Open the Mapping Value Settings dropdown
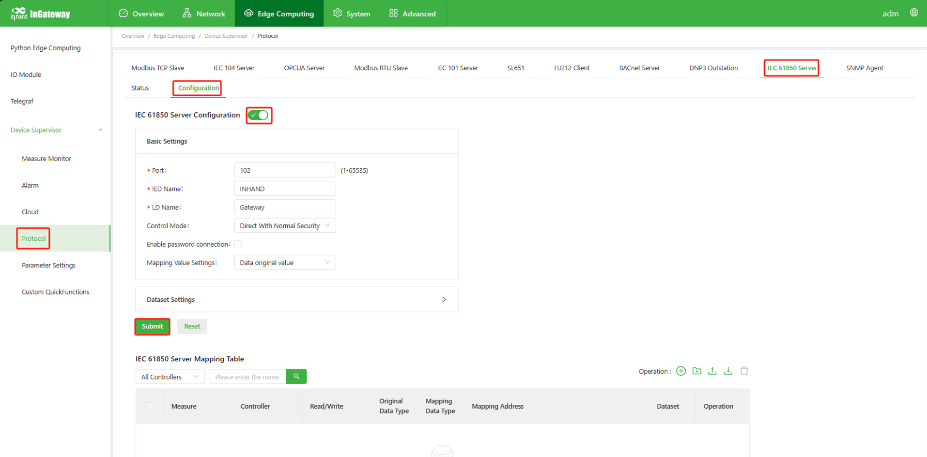 click(x=285, y=263)
